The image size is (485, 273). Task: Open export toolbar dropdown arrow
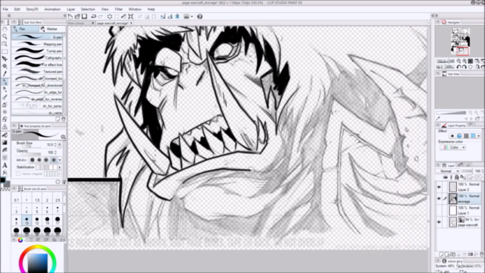click(192, 17)
